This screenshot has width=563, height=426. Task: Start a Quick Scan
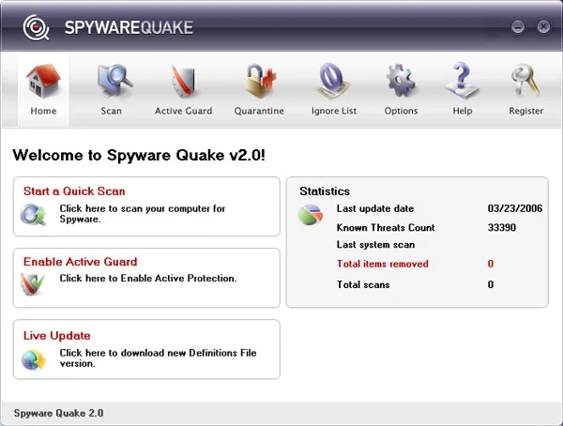click(74, 191)
